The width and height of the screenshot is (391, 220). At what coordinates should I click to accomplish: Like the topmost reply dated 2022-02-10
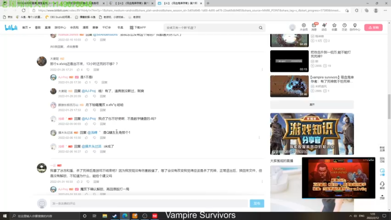87,40
